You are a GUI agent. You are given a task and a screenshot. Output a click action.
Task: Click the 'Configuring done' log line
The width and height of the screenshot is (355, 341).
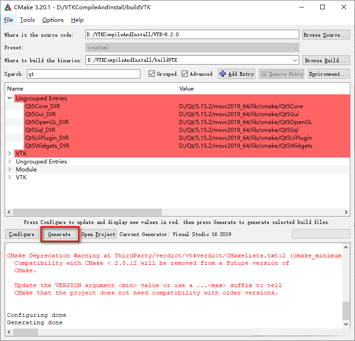pos(36,315)
